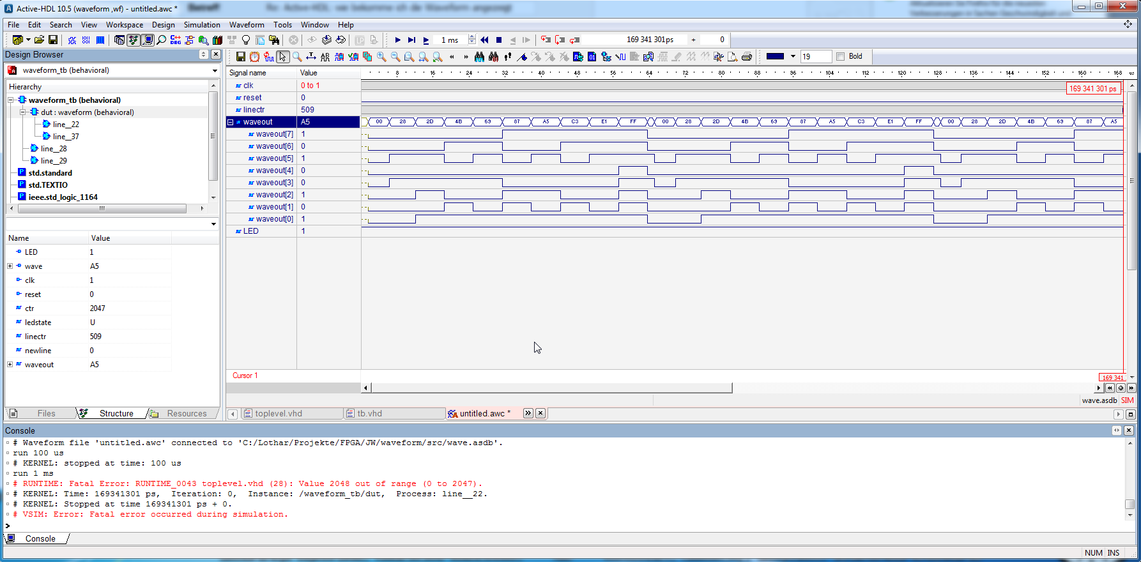
Task: Open the waveform_tb (behavioral) combo box
Action: click(x=112, y=70)
